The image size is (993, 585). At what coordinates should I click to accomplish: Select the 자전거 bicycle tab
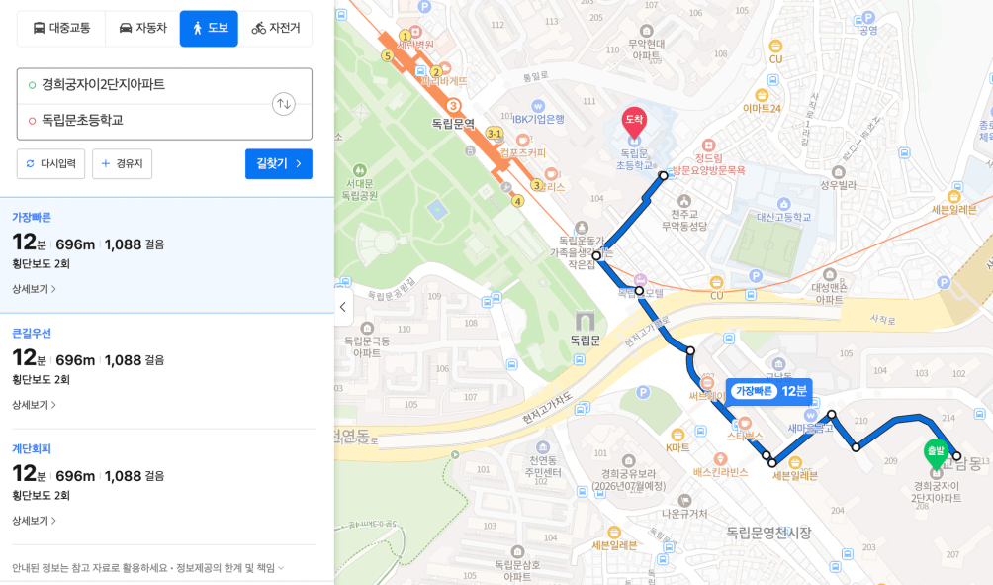tap(276, 28)
